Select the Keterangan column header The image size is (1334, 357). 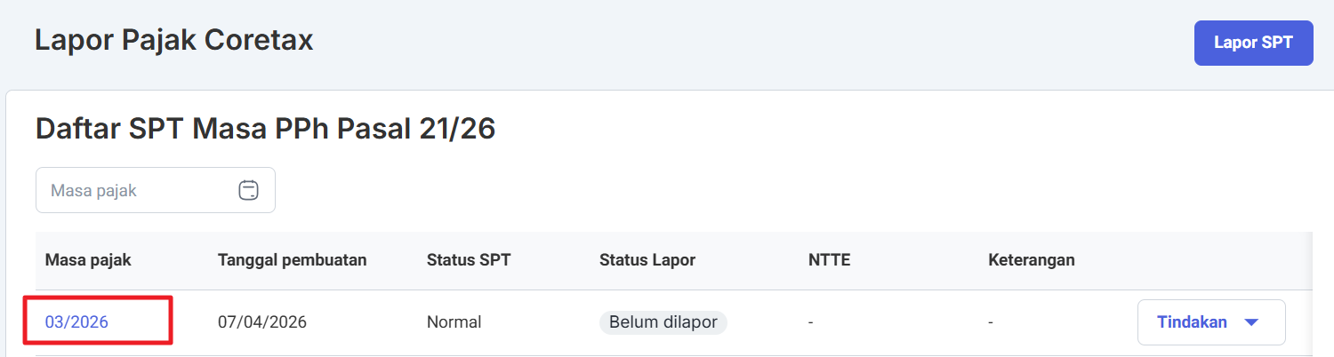[x=1032, y=260]
